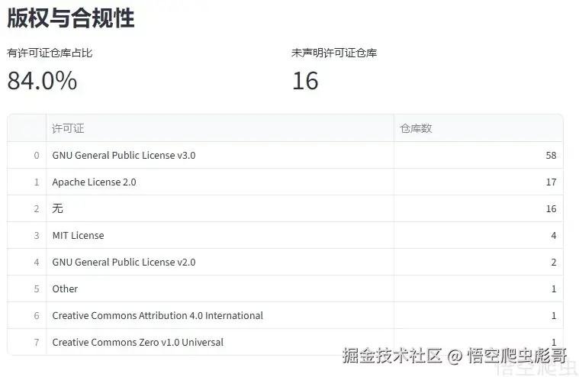Select the 有许可证仓库占比 metric label

(x=50, y=53)
